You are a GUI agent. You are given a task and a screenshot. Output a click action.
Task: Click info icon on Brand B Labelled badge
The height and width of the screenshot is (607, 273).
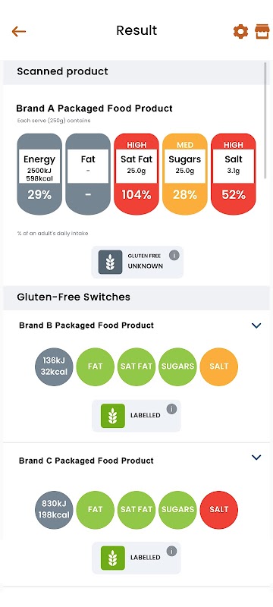coord(171,409)
